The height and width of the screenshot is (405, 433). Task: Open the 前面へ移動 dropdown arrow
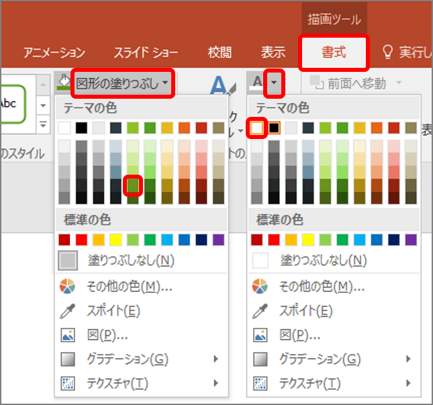pos(399,83)
